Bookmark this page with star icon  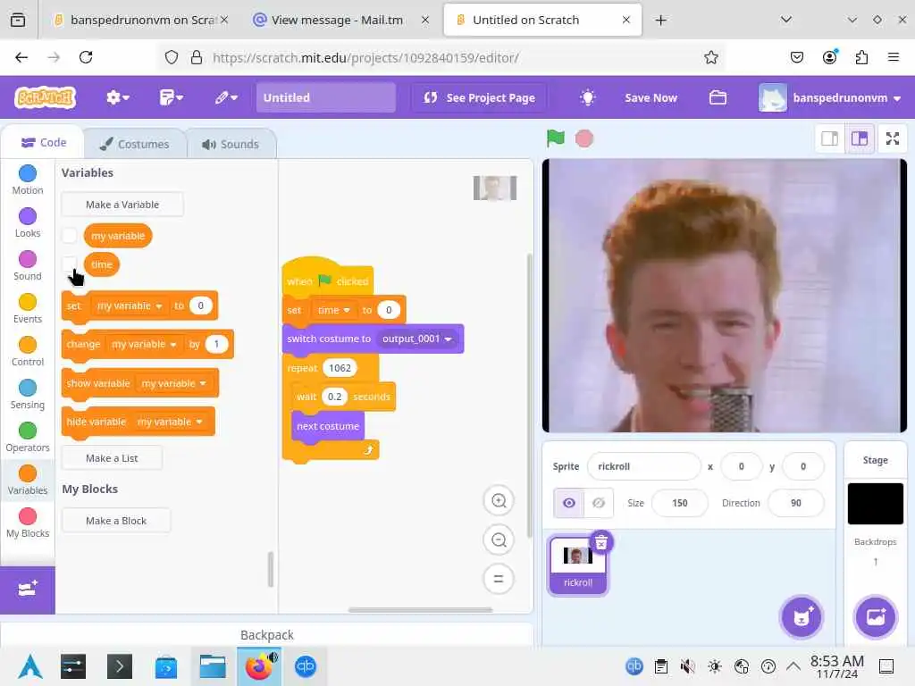pyautogui.click(x=710, y=57)
